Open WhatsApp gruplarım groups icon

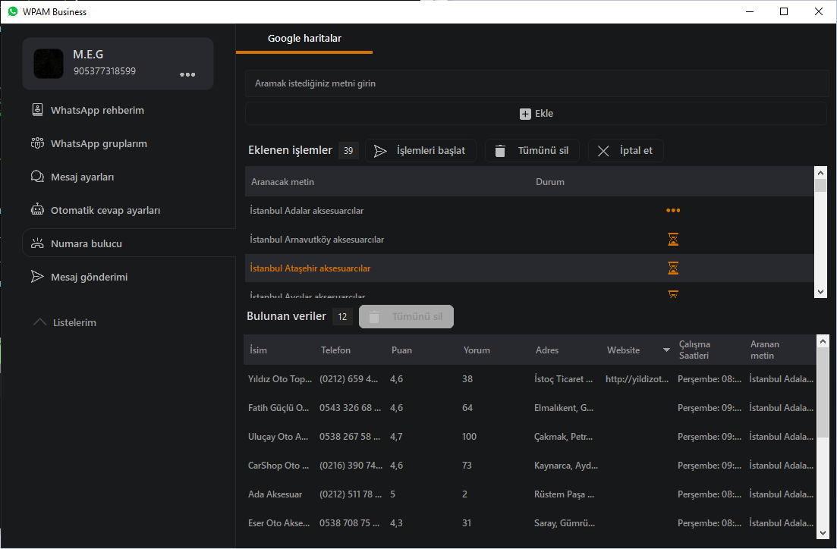click(x=36, y=143)
